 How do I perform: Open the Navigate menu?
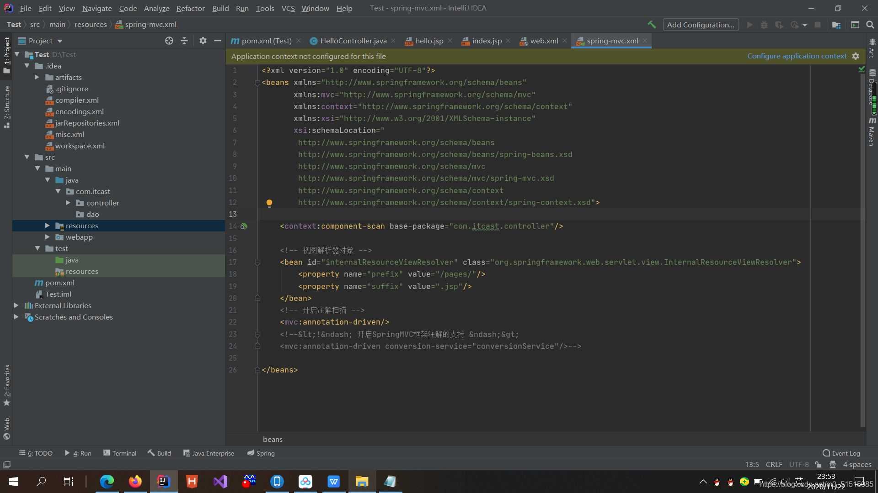coord(96,8)
